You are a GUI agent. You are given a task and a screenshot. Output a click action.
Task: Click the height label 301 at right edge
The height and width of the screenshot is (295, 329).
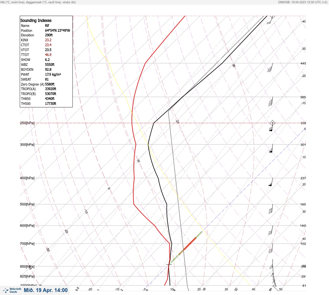(x=303, y=145)
